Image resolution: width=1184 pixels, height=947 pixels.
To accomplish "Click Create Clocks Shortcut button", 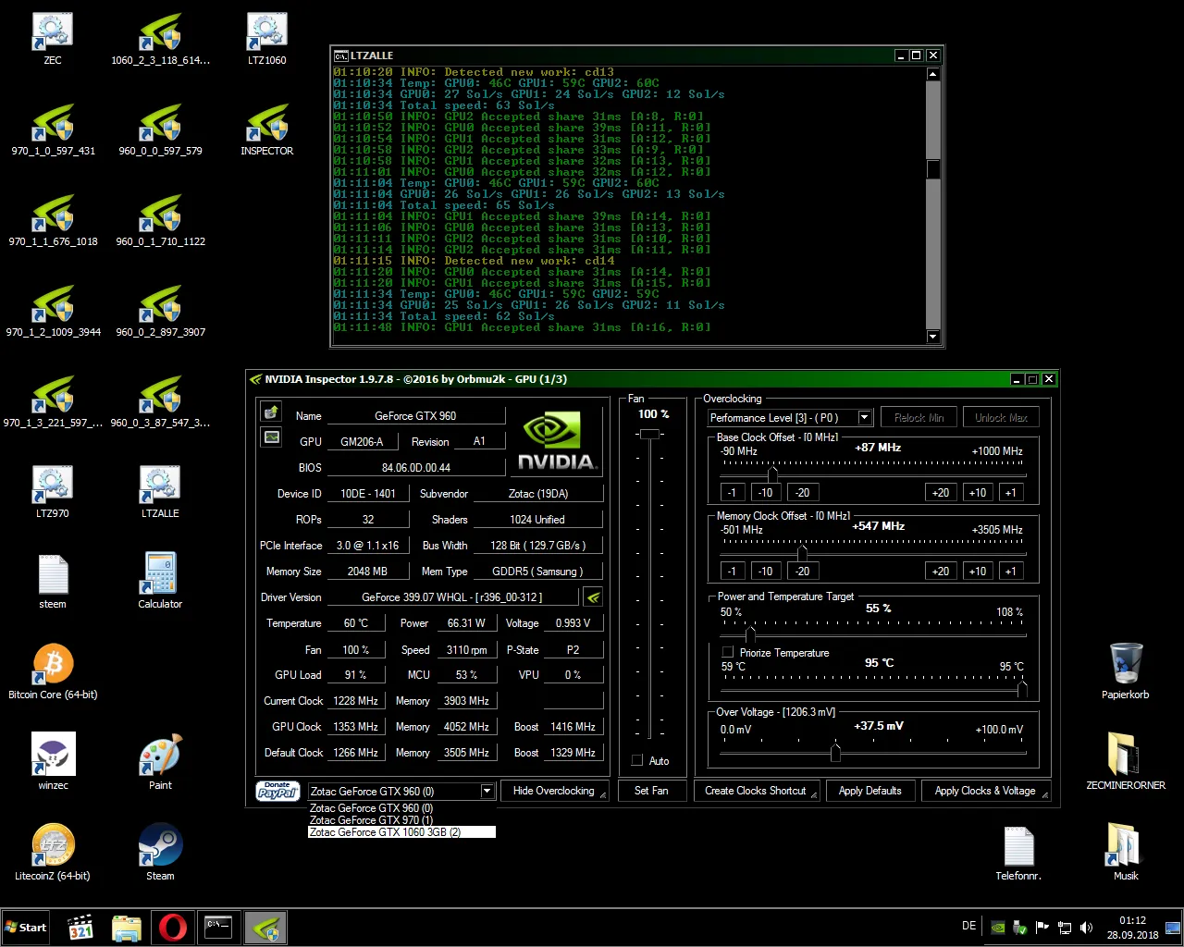I will point(756,791).
